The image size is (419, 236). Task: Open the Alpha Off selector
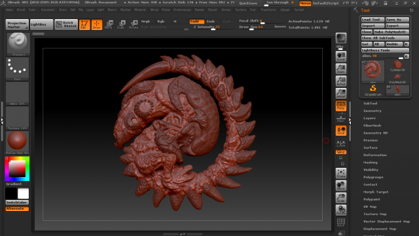pyautogui.click(x=18, y=94)
